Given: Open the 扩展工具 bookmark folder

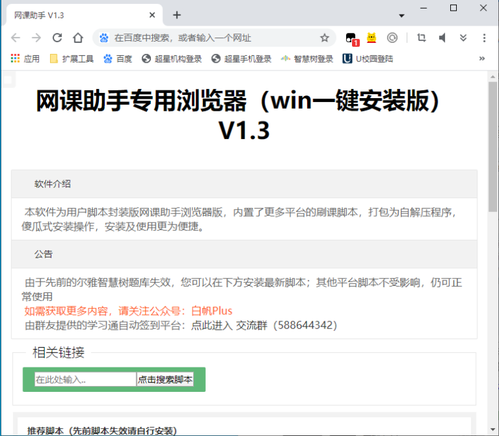Looking at the screenshot, I should click(72, 59).
